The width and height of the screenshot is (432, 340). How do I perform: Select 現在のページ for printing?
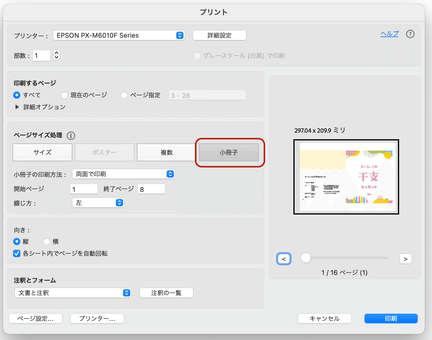[x=65, y=95]
